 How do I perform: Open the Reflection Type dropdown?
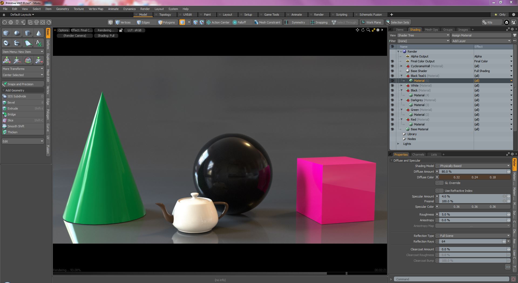[475, 236]
